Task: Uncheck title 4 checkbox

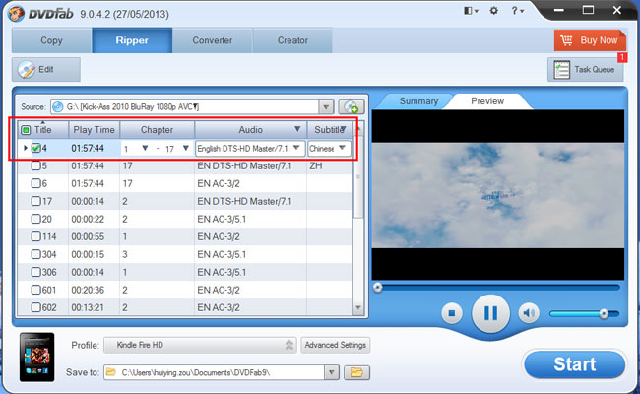Action: click(x=36, y=148)
